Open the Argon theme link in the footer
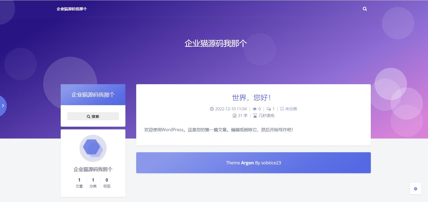 pyautogui.click(x=247, y=163)
